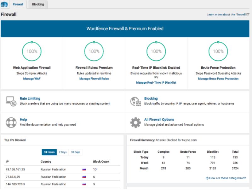252x190 pixels.
Task: Switch to the Blocking tab
Action: [x=38, y=4]
